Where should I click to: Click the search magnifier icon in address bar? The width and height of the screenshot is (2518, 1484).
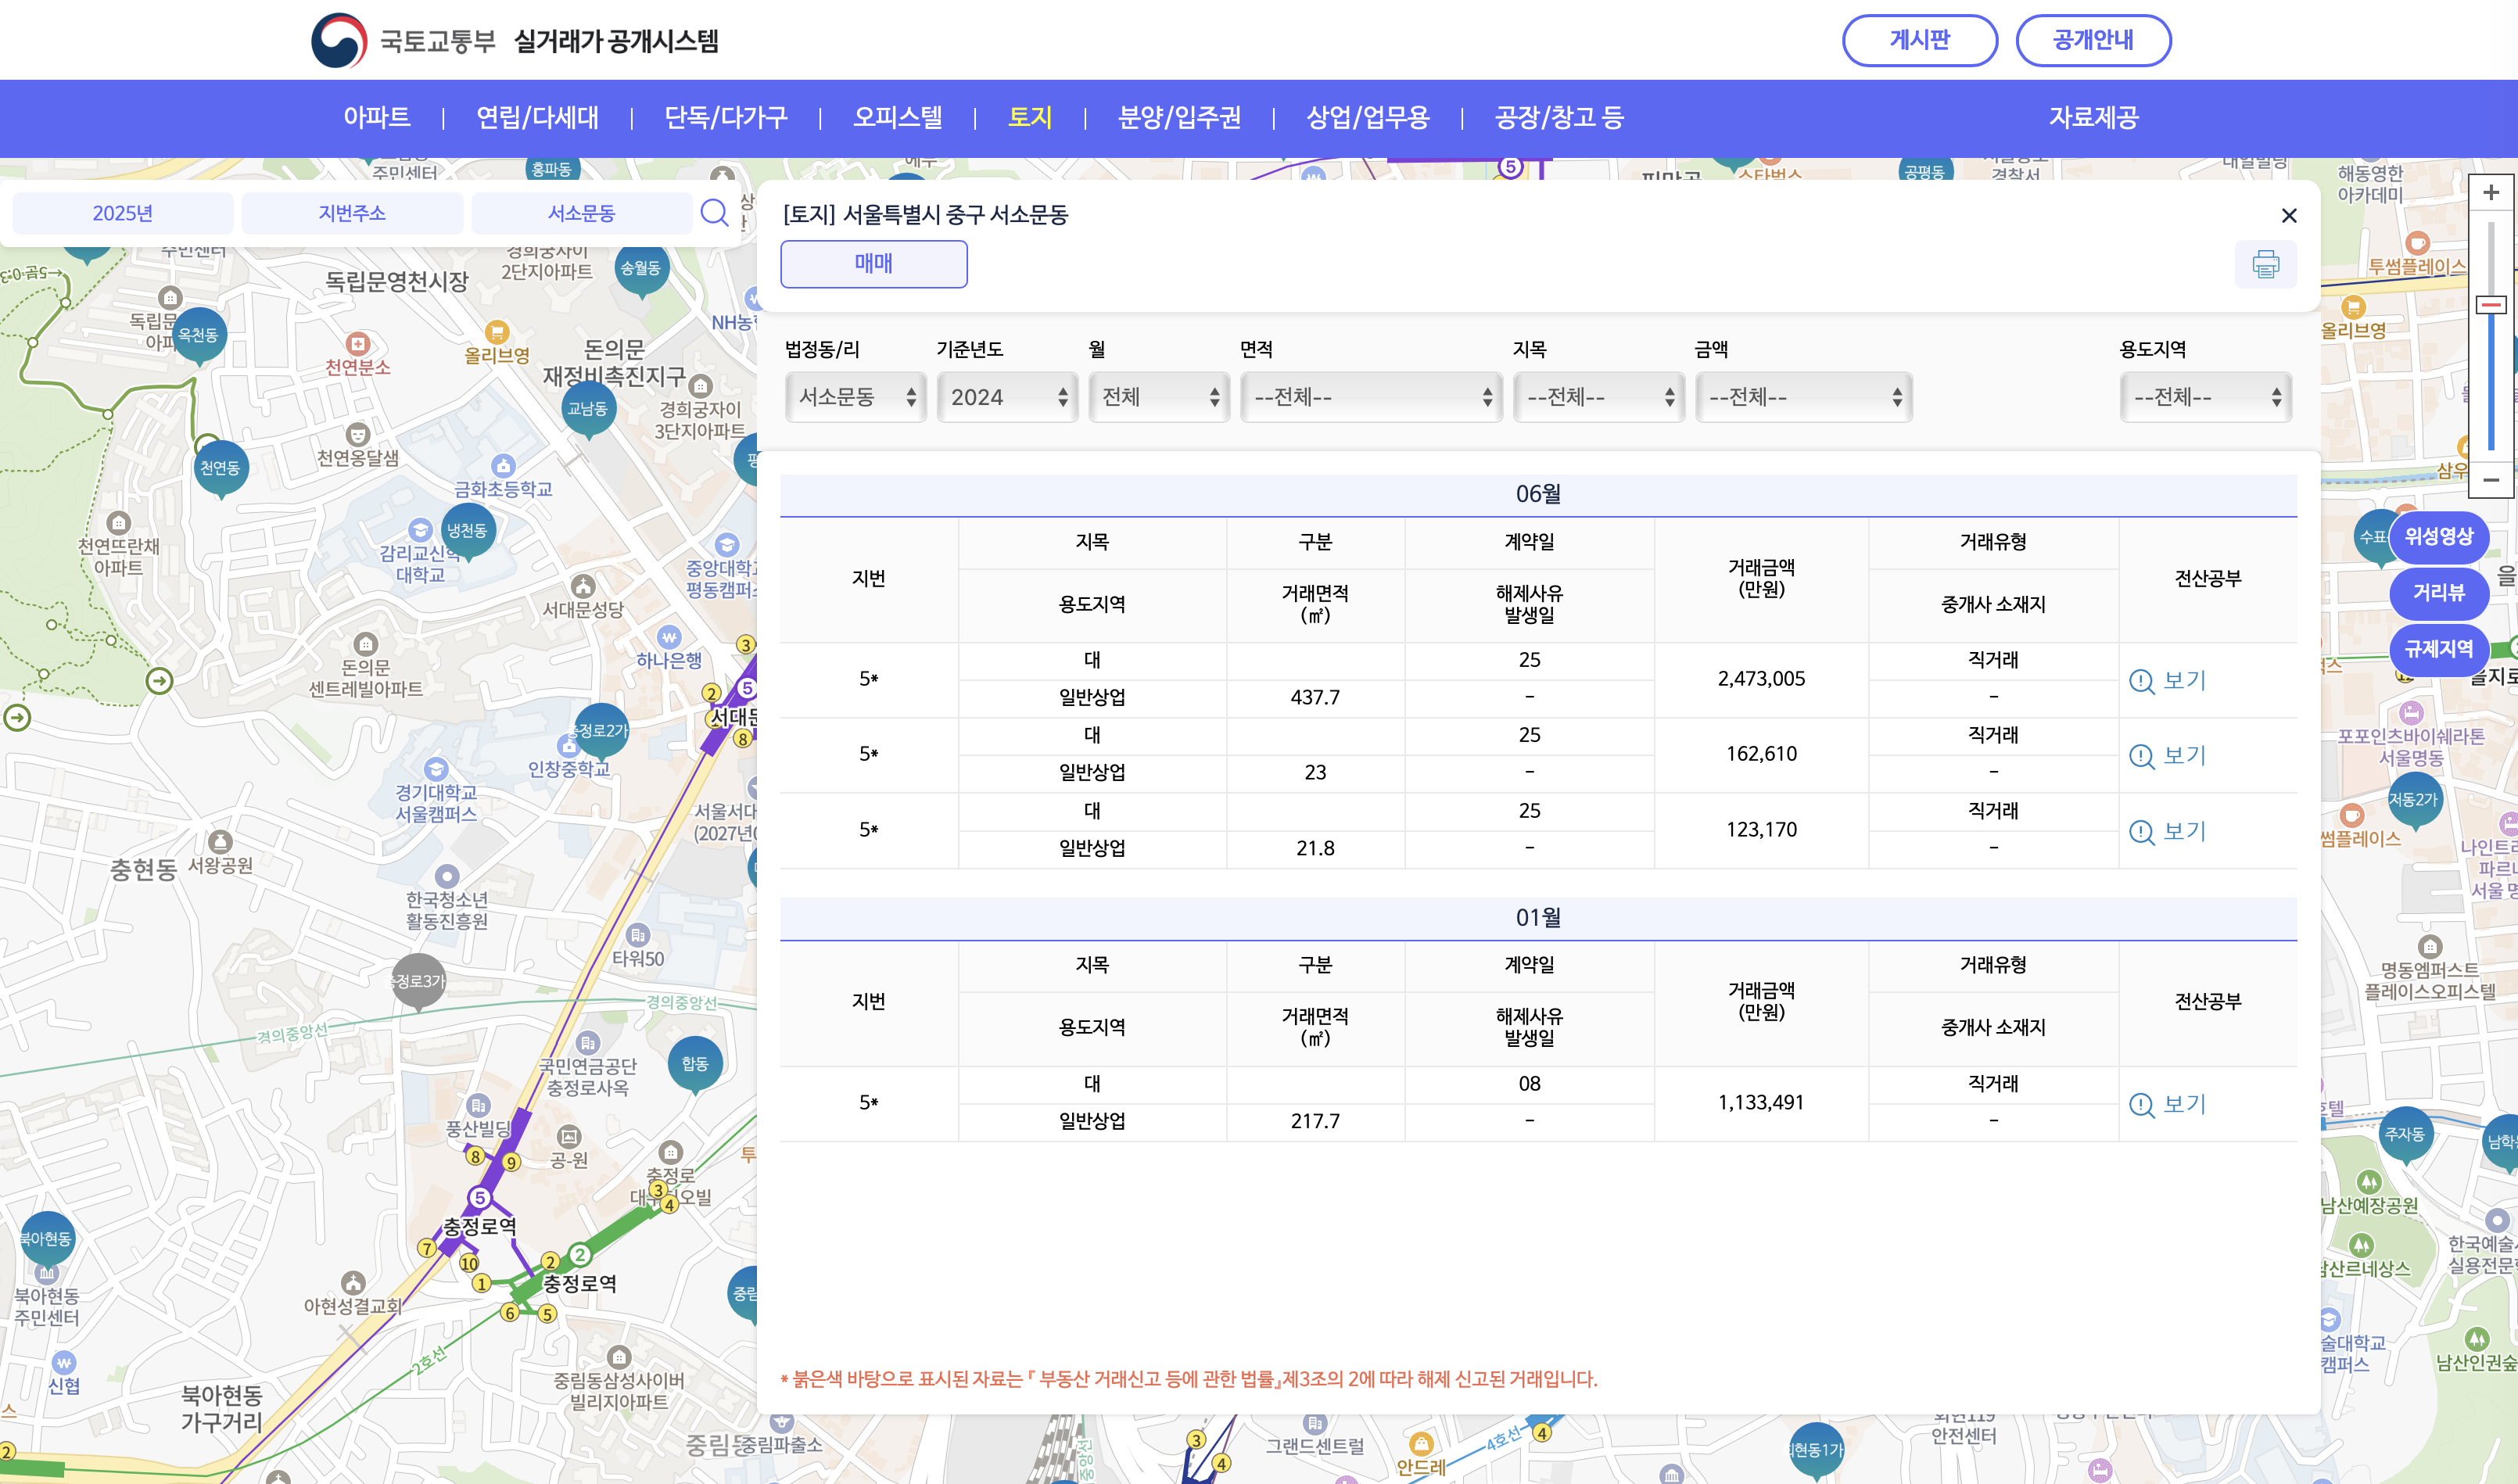click(714, 213)
